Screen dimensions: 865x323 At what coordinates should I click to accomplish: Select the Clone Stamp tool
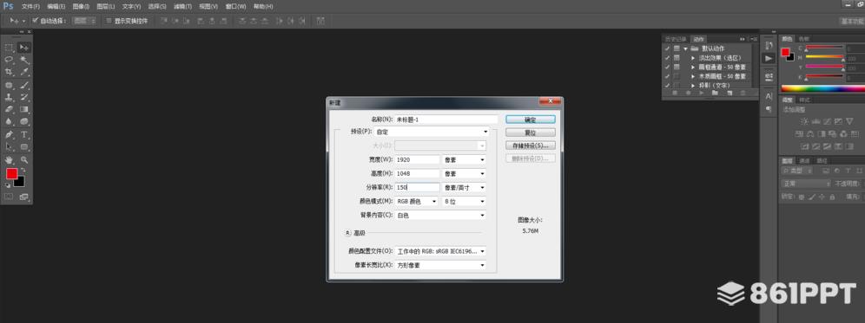point(10,97)
